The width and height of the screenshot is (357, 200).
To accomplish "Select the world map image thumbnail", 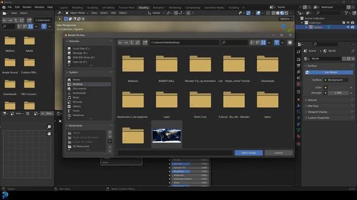I will 166,136.
